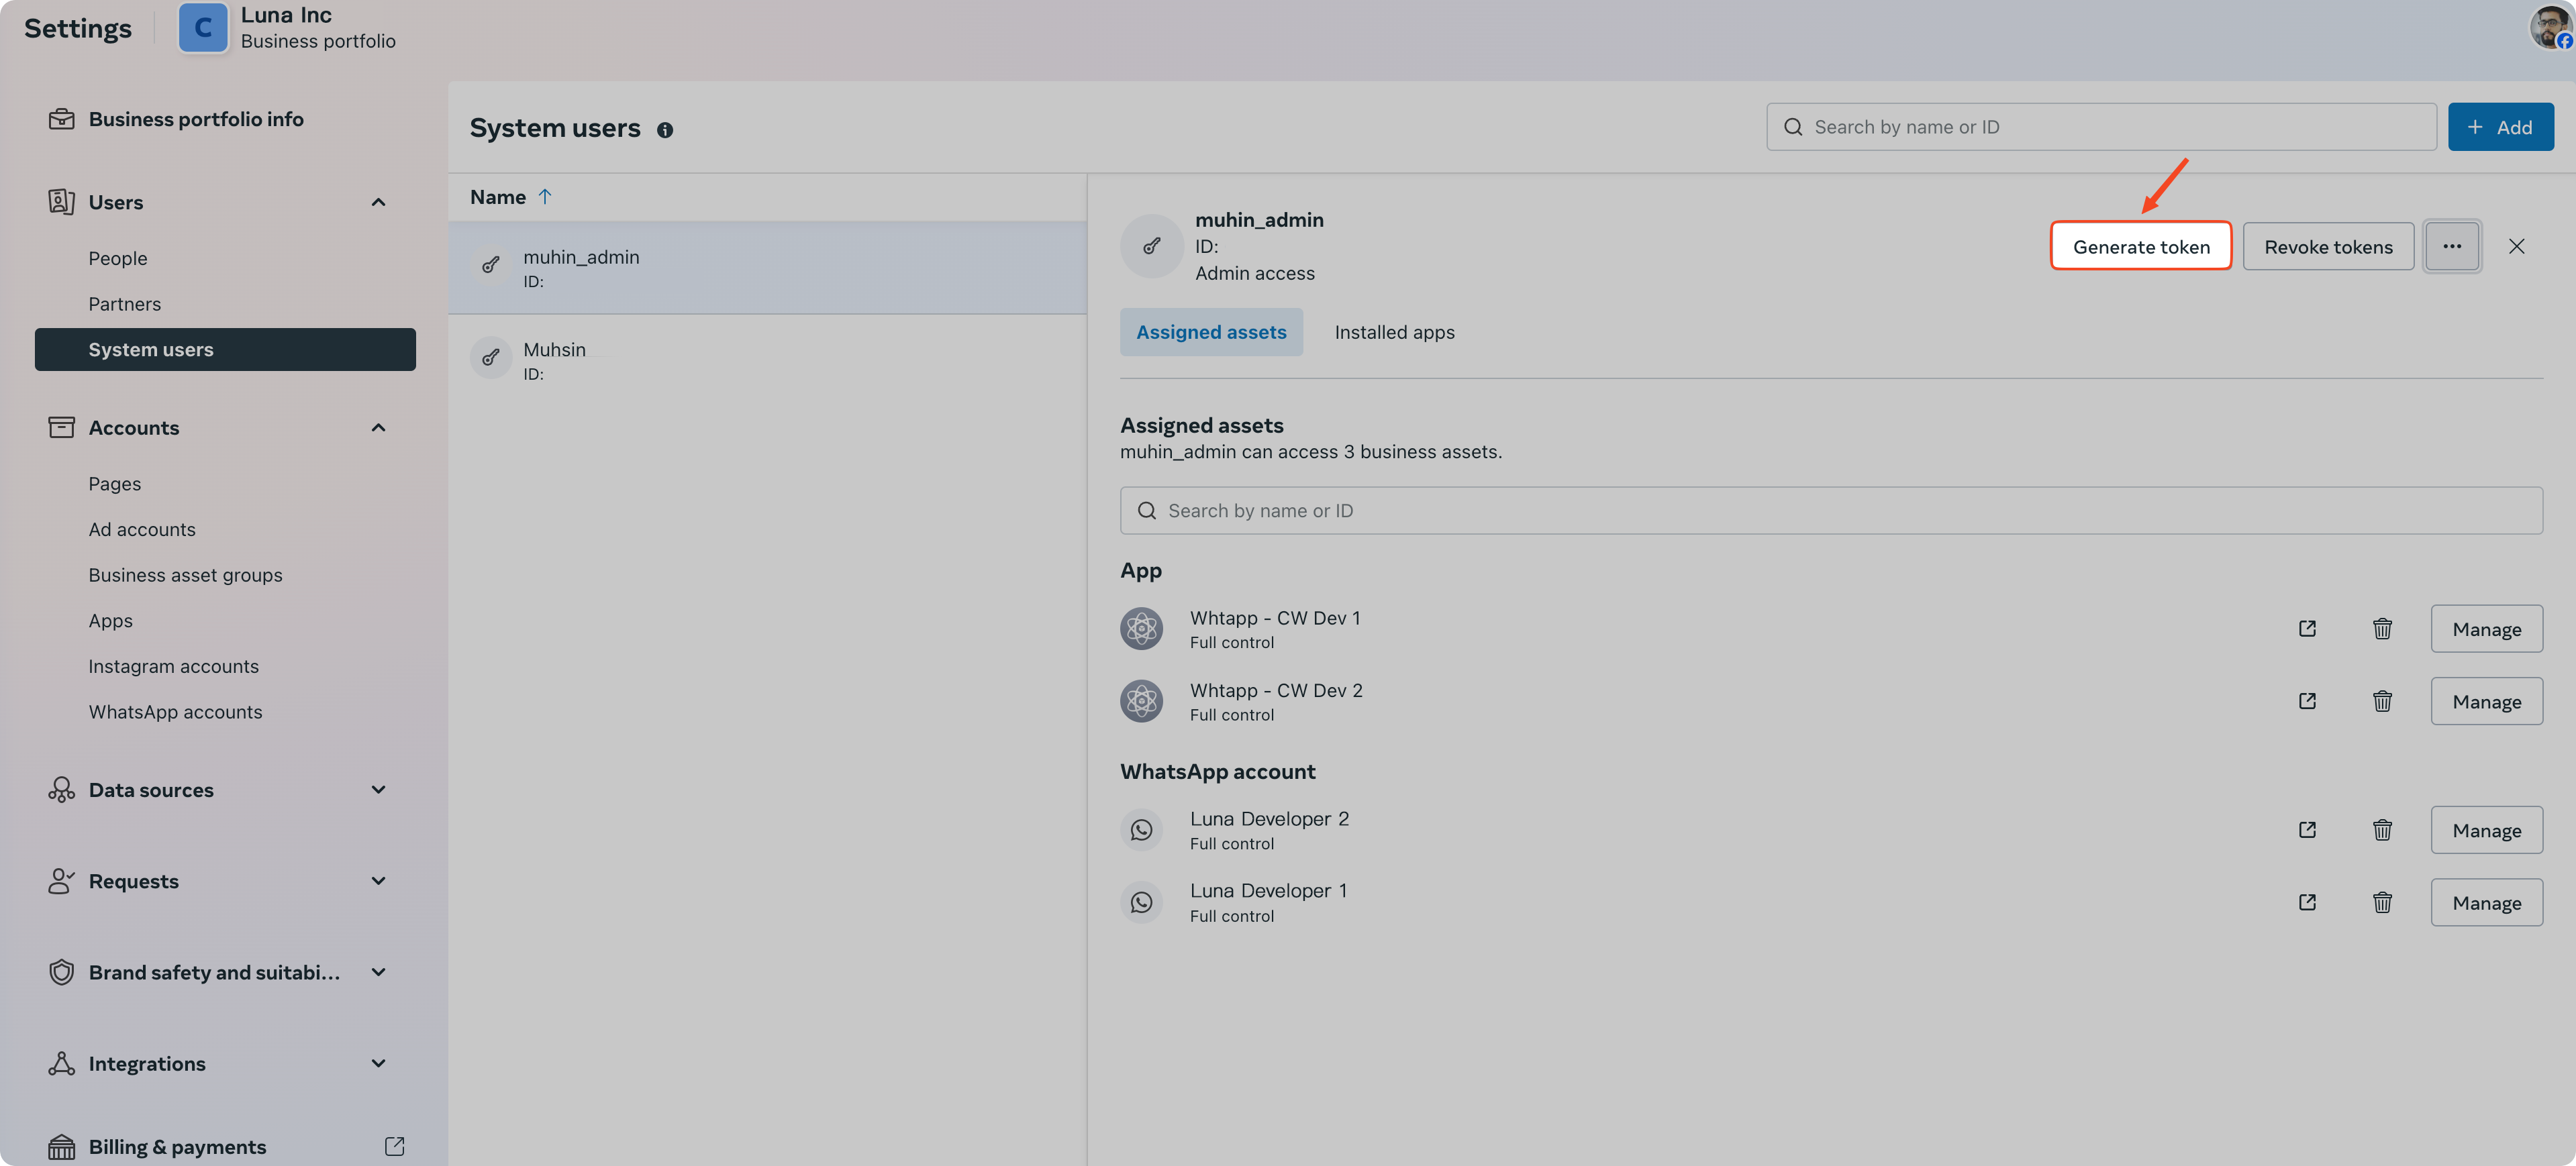This screenshot has width=2576, height=1166.
Task: Open Ad accounts in the sidebar
Action: tap(142, 529)
